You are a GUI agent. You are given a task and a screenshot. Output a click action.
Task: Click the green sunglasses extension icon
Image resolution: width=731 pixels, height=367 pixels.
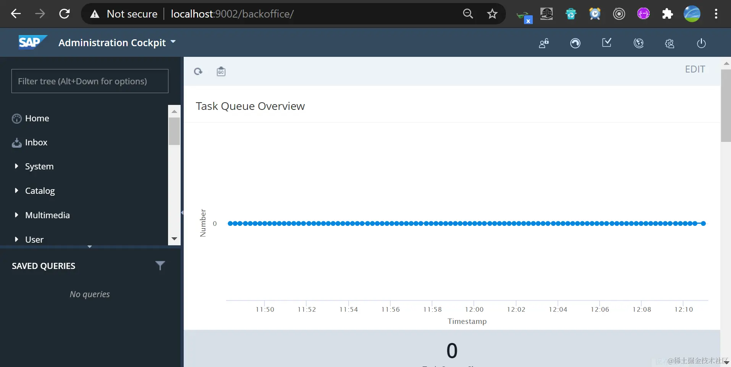pos(524,16)
